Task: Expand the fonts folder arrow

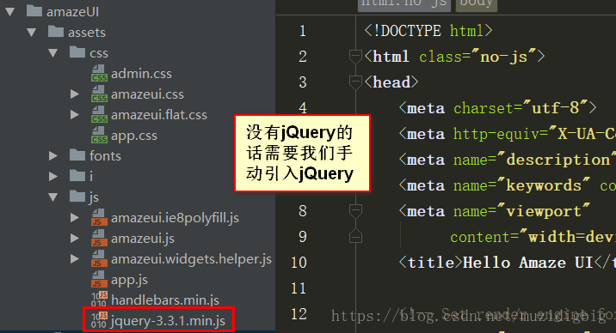Action: click(x=53, y=156)
